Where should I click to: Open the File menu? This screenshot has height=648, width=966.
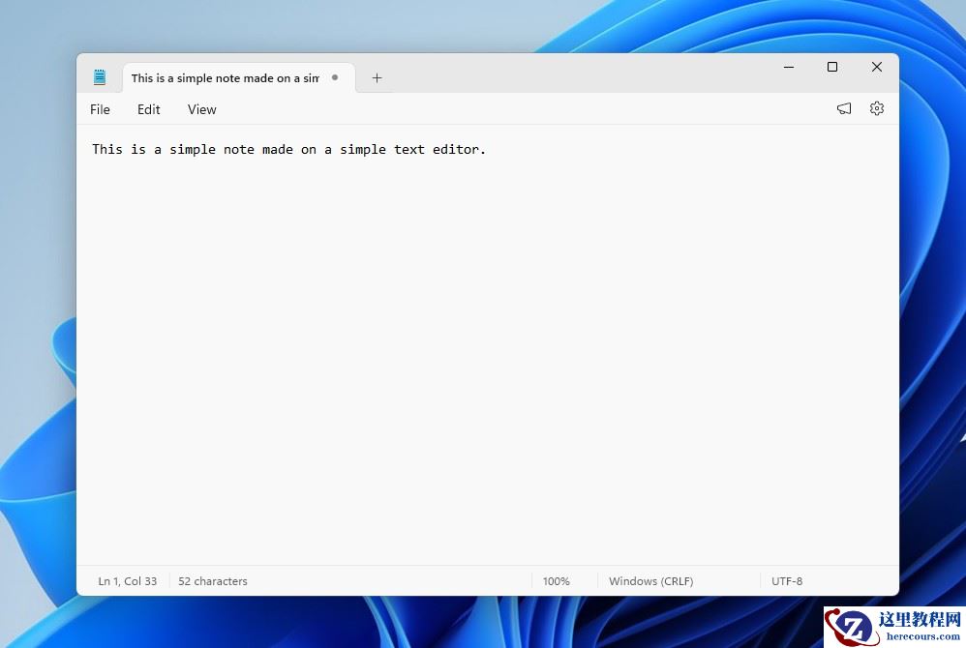[x=100, y=109]
